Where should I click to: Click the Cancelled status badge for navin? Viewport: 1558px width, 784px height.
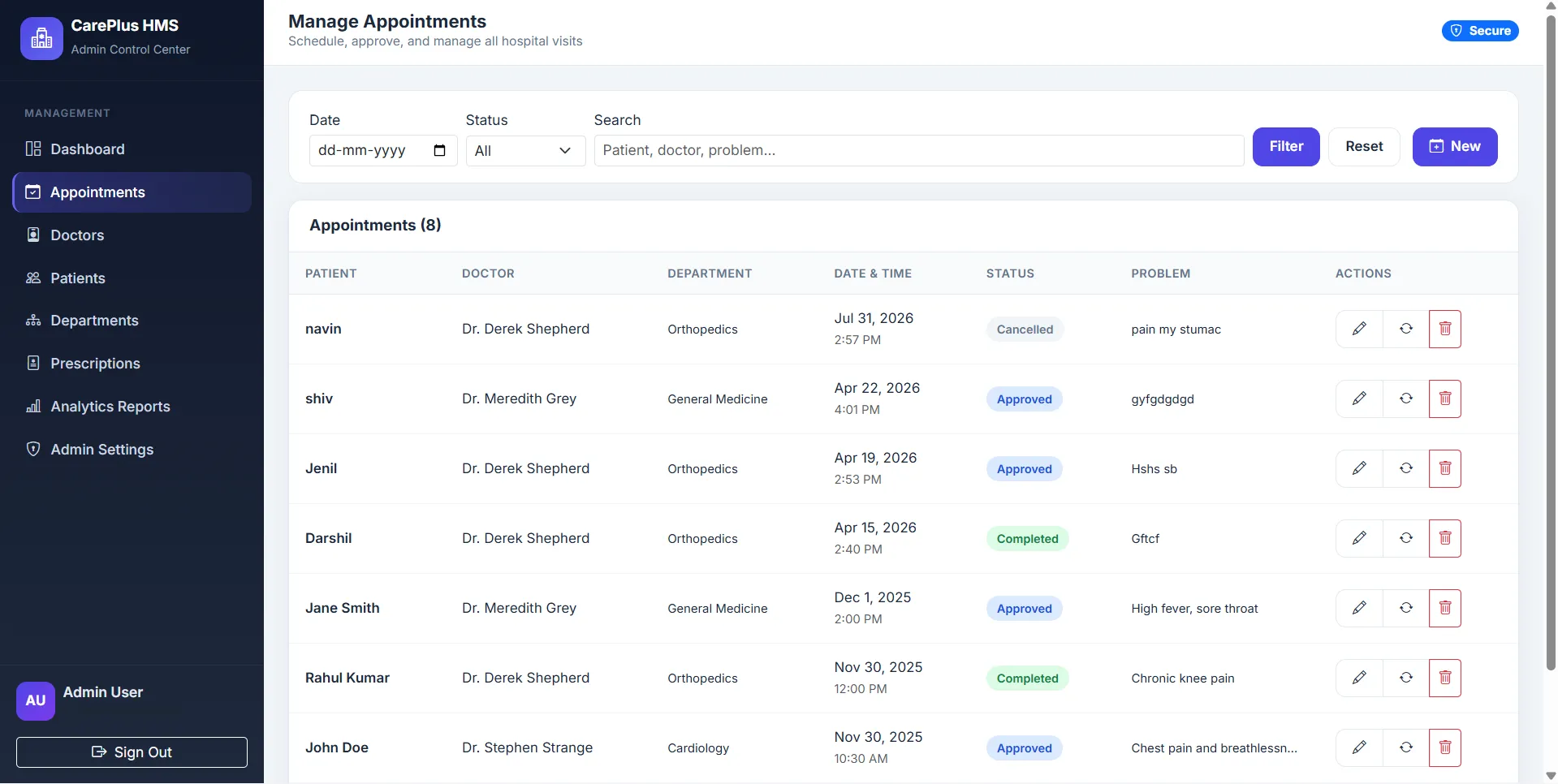1025,330
